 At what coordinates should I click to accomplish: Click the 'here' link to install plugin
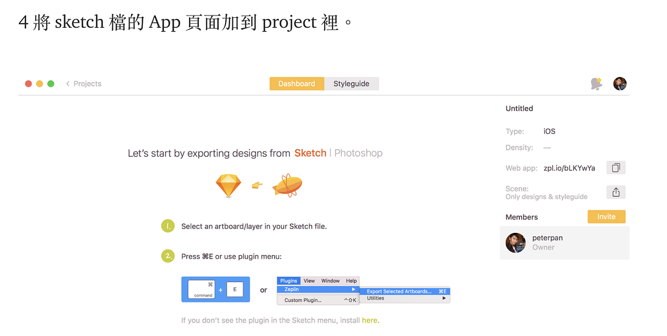tap(370, 320)
